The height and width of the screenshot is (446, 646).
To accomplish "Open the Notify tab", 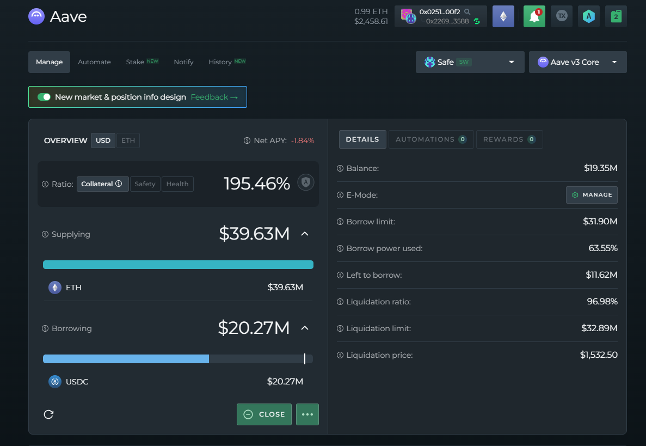I will 183,62.
